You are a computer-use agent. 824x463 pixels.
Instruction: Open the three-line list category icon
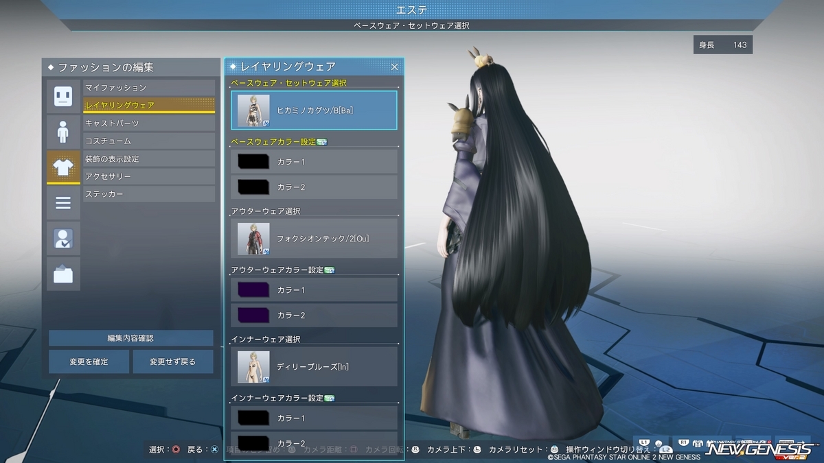click(63, 203)
